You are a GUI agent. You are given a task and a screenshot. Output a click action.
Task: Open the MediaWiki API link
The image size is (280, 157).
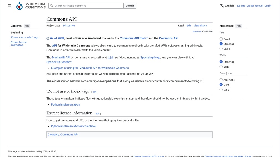click(x=61, y=57)
